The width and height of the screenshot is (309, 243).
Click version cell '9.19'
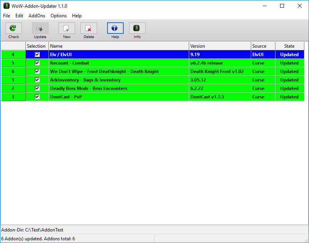[x=220, y=55]
